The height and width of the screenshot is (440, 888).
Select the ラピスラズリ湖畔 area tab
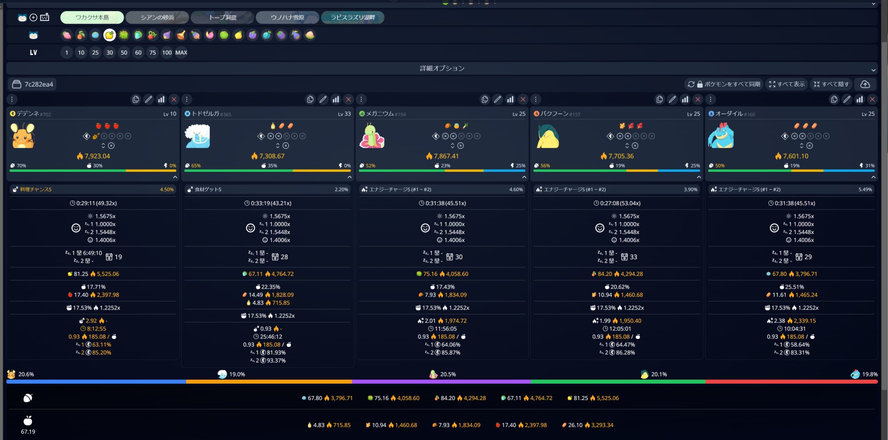353,17
